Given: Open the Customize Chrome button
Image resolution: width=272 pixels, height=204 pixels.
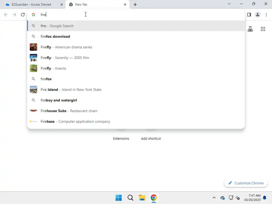Looking at the screenshot, I should pos(246,183).
